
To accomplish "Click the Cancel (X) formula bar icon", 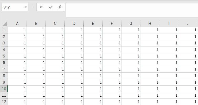I will [41, 7].
